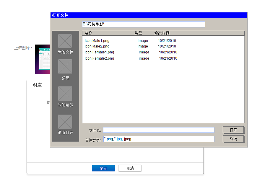This screenshot has width=257, height=190.
Task: Open the 我的电脑 sidebar icon
Action: pyautogui.click(x=65, y=94)
